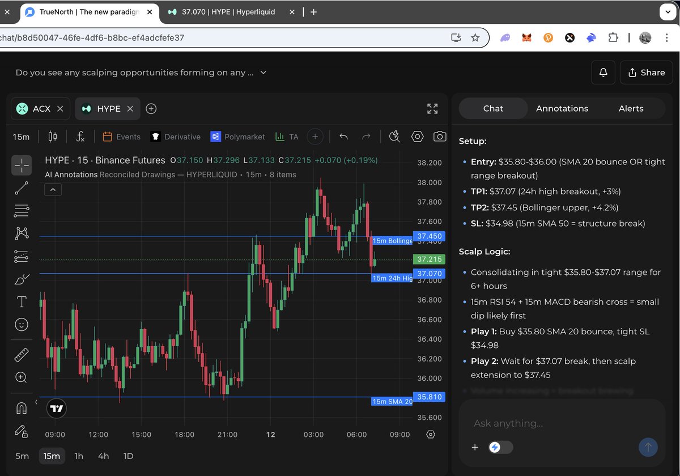Toggle the magnet snap mode
The width and height of the screenshot is (680, 476).
pyautogui.click(x=22, y=408)
